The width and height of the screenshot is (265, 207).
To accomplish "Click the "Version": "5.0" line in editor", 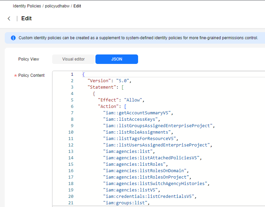I will click(x=109, y=81).
